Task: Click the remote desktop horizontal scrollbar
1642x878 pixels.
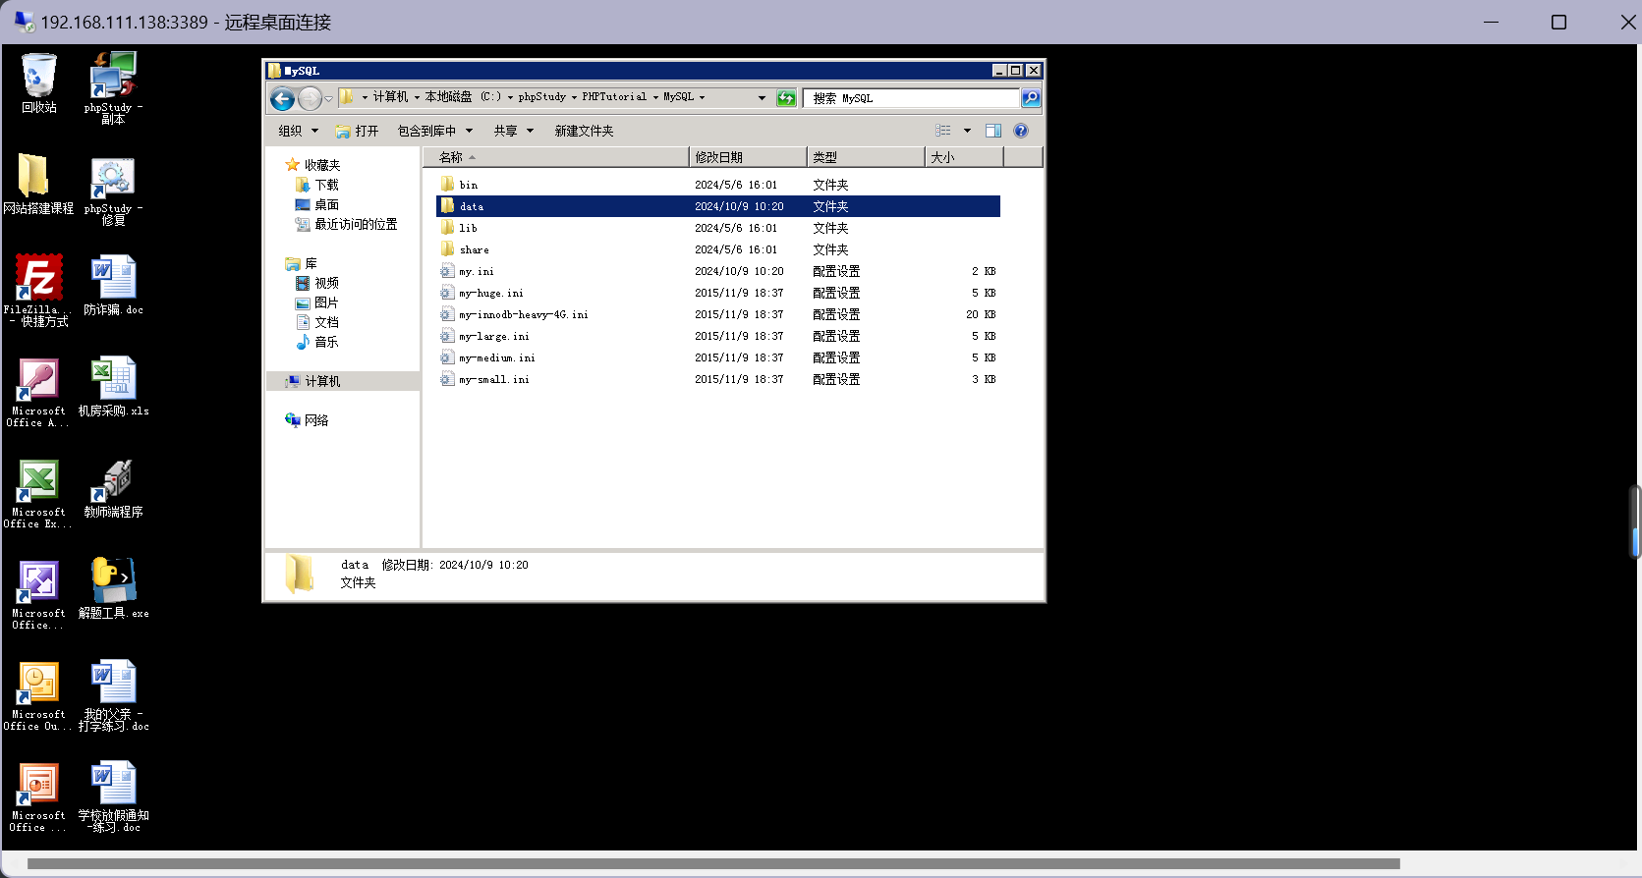Action: tap(713, 864)
